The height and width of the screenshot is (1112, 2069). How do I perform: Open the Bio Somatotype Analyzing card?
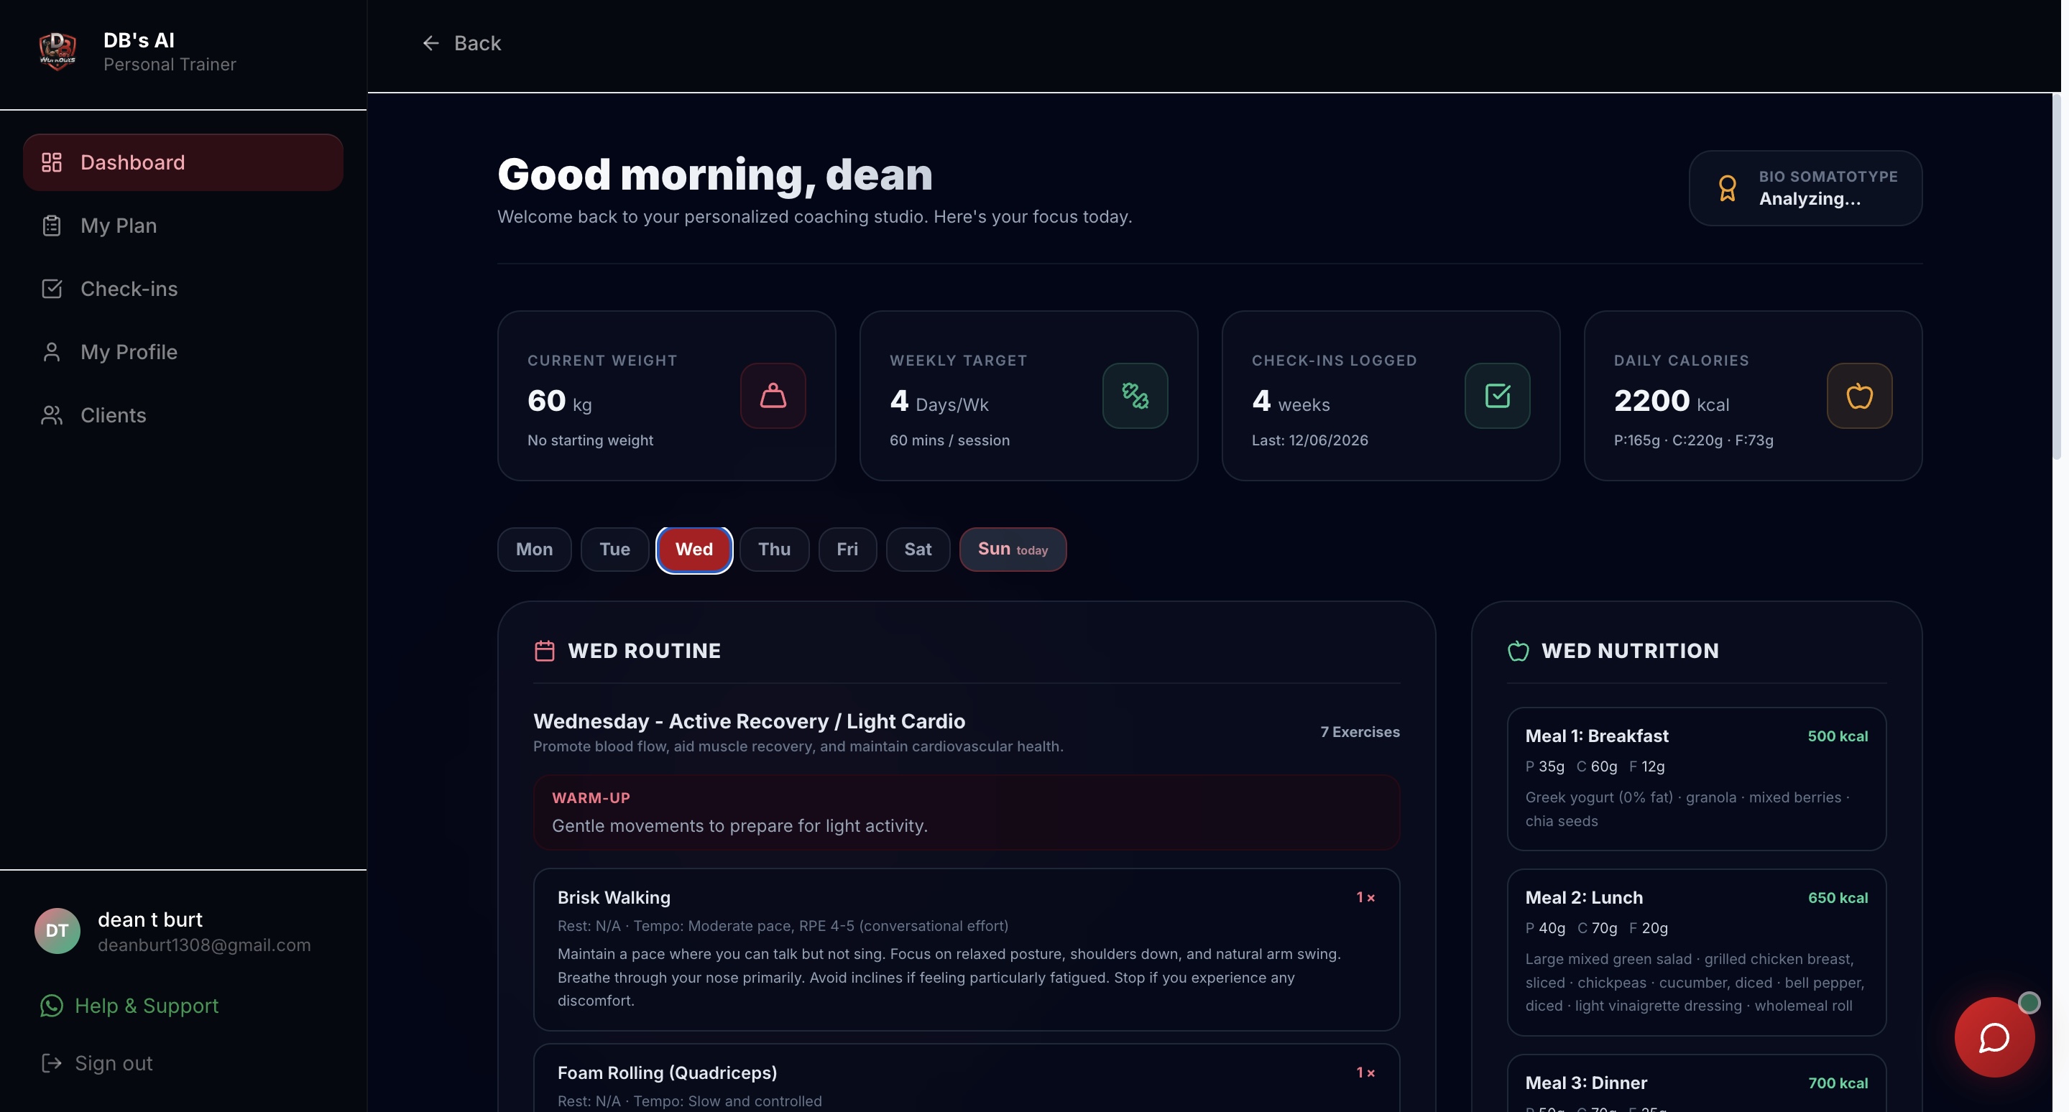(x=1805, y=188)
